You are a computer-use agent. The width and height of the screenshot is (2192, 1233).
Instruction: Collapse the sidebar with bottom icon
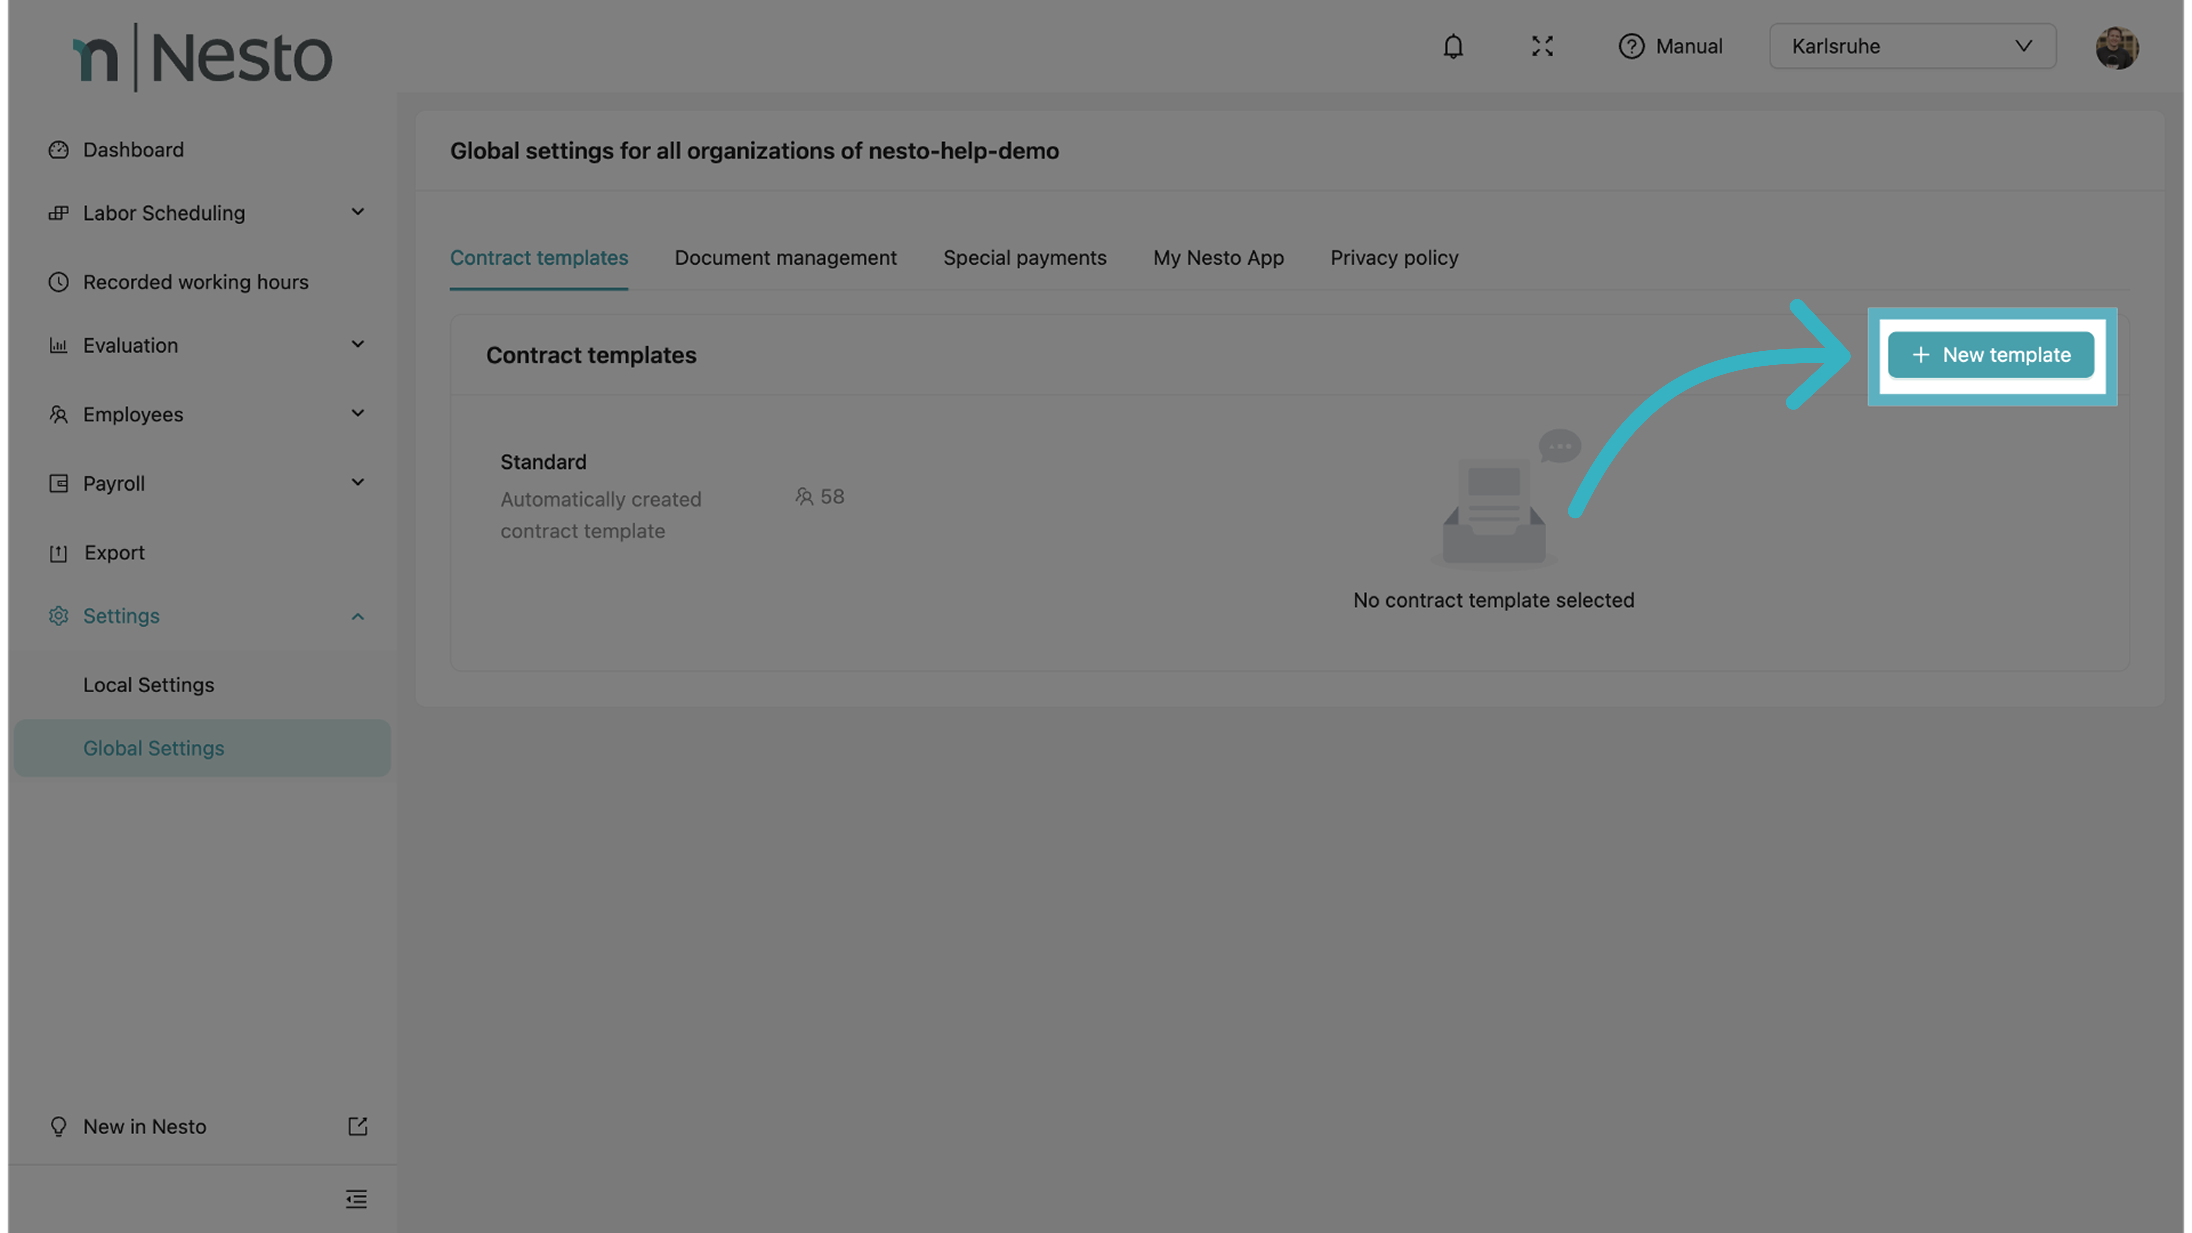click(356, 1199)
